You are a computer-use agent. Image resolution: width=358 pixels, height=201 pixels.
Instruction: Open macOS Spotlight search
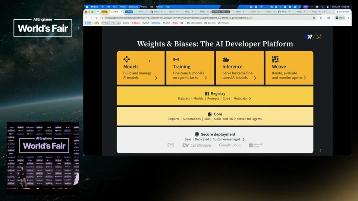(x=322, y=7)
